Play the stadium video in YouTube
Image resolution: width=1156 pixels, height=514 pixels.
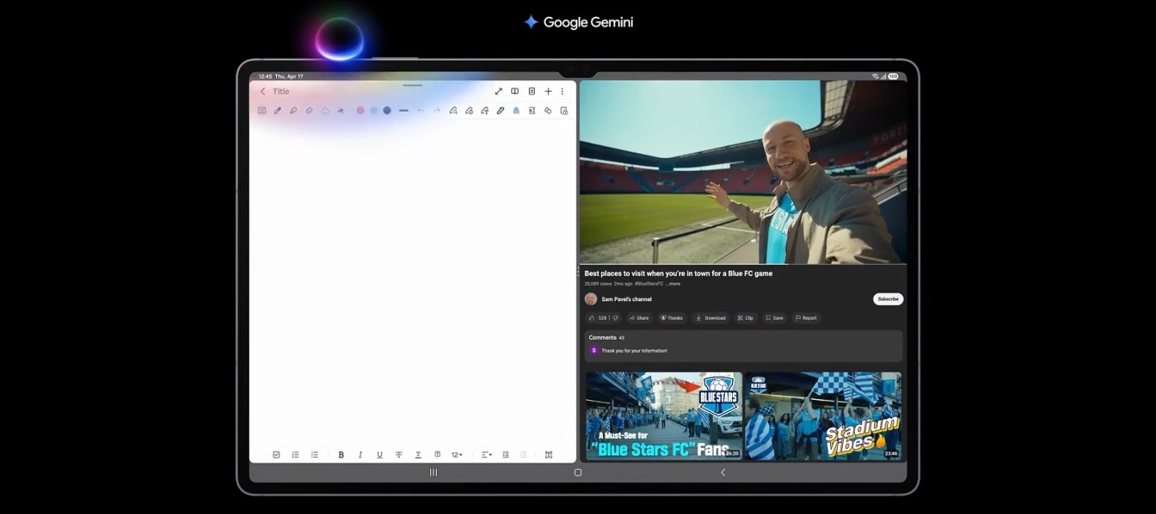click(x=743, y=172)
